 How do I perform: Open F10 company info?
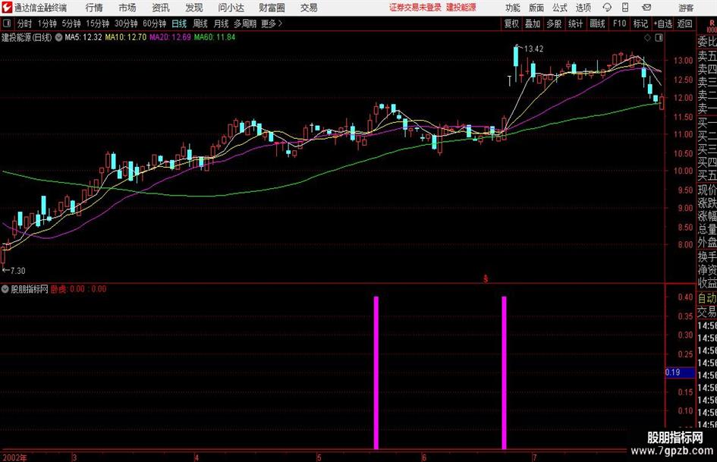coord(619,24)
